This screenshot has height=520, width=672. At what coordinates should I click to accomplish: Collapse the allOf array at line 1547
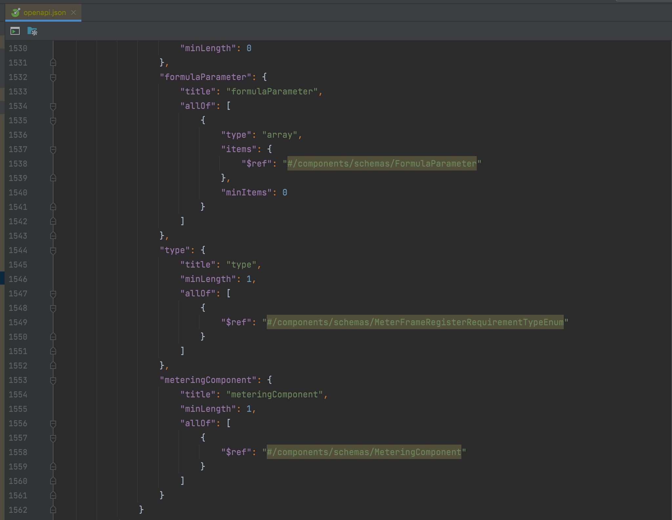(x=53, y=293)
